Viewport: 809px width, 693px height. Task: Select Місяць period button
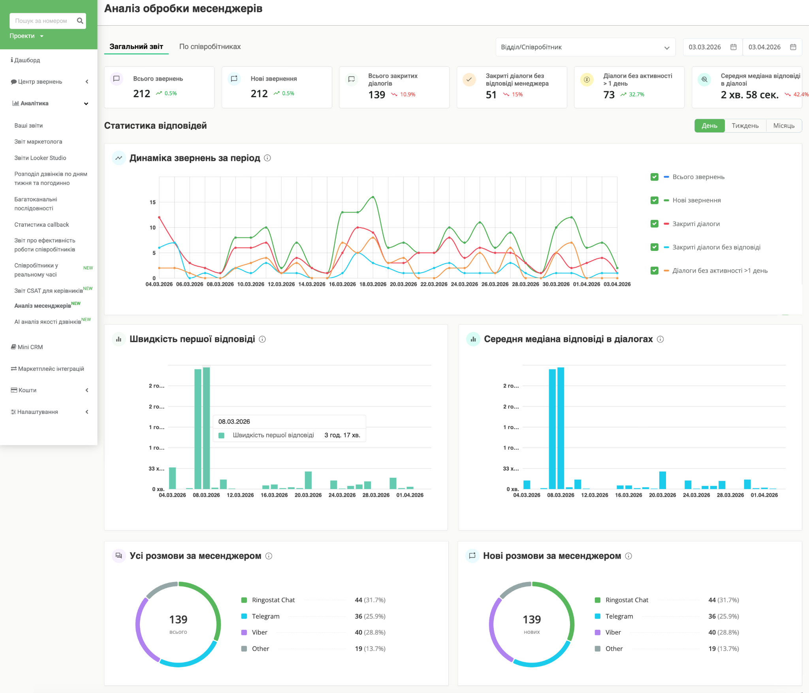pos(783,126)
